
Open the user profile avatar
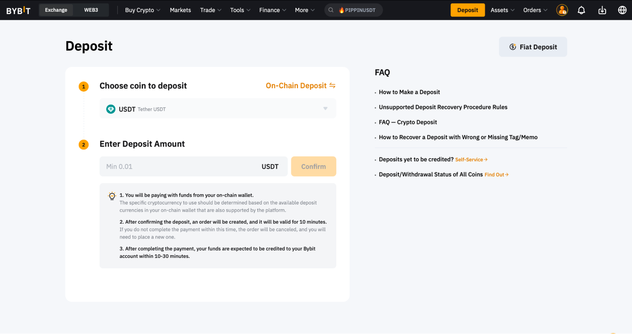pos(562,10)
